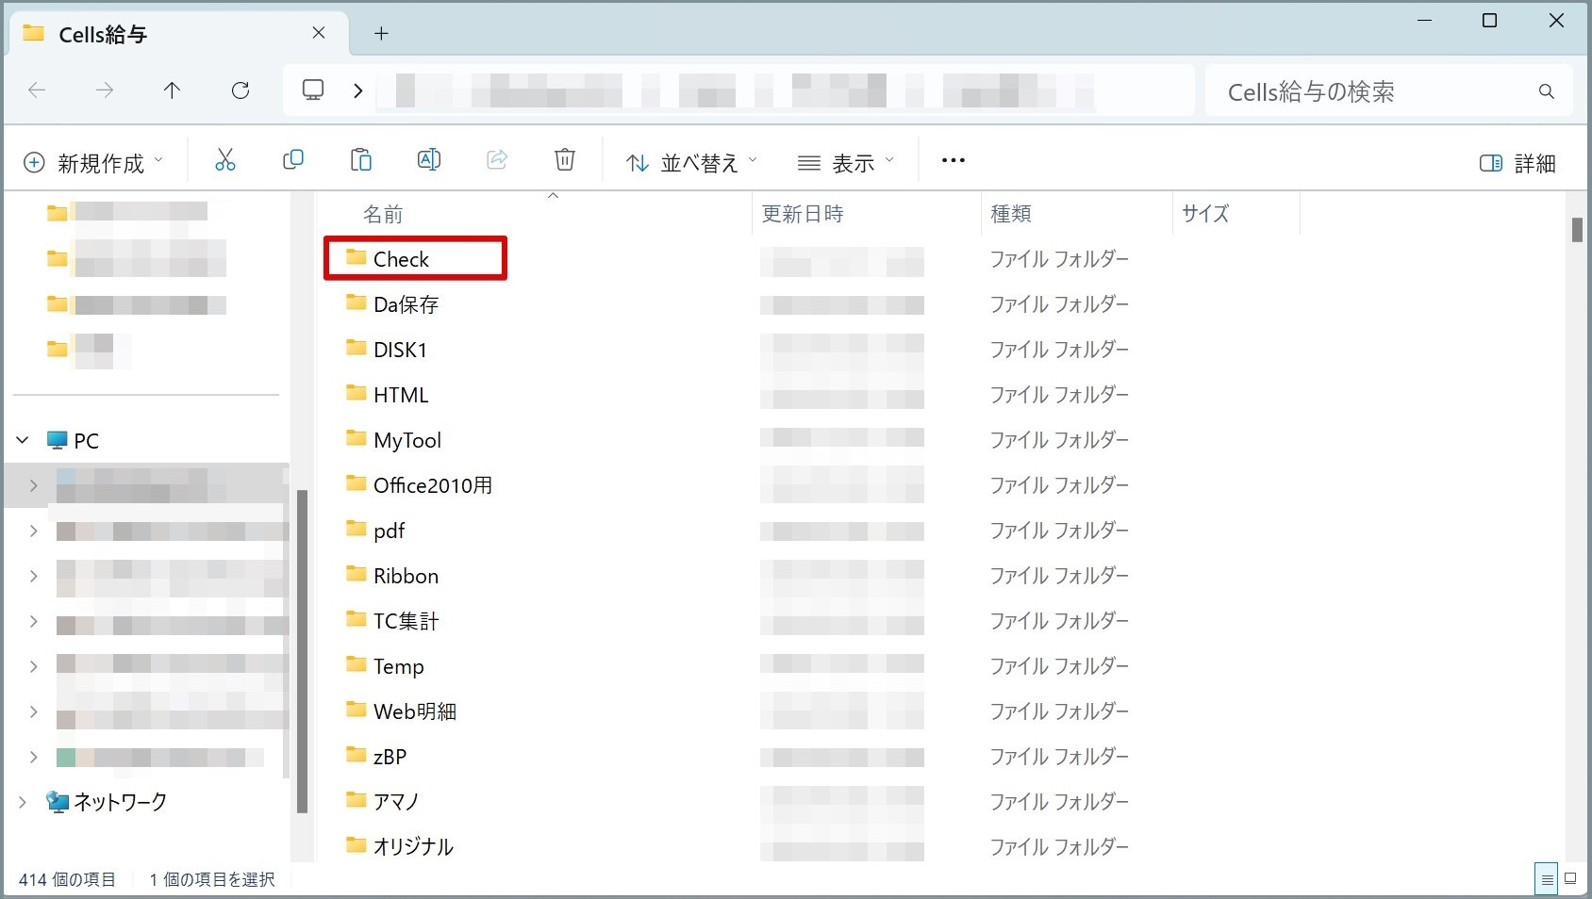Screen dimensions: 1592x899
Task: Refresh the folder view
Action: (240, 90)
